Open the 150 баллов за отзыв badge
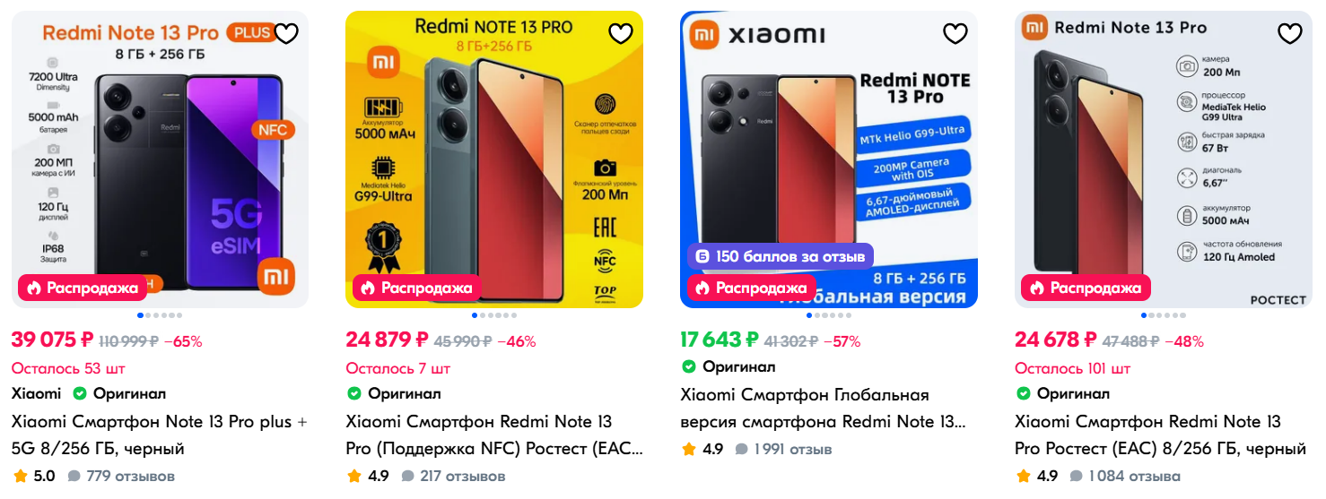This screenshot has height=499, width=1326. click(x=781, y=256)
